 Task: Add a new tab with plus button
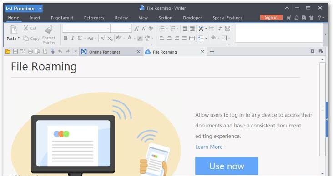(x=212, y=52)
